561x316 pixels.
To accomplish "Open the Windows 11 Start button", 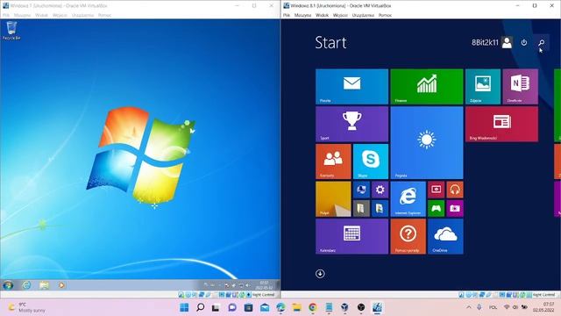I will pyautogui.click(x=184, y=307).
